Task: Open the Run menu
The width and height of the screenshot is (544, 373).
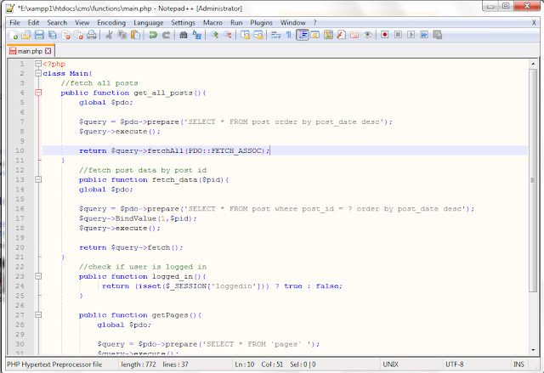Action: click(x=236, y=23)
